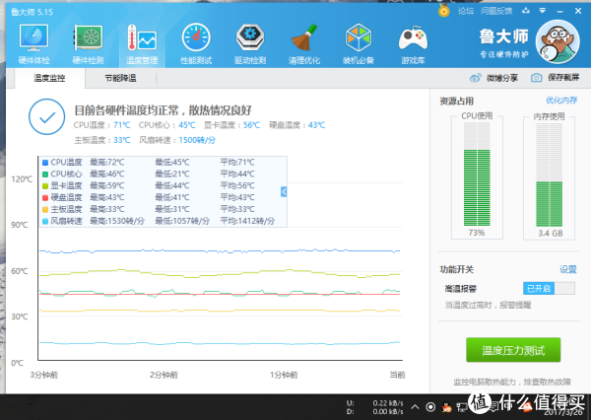
Task: Click the 当前 axis label
Action: click(x=397, y=375)
